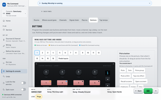
Task: Select layer 8 button
Action: [76, 53]
